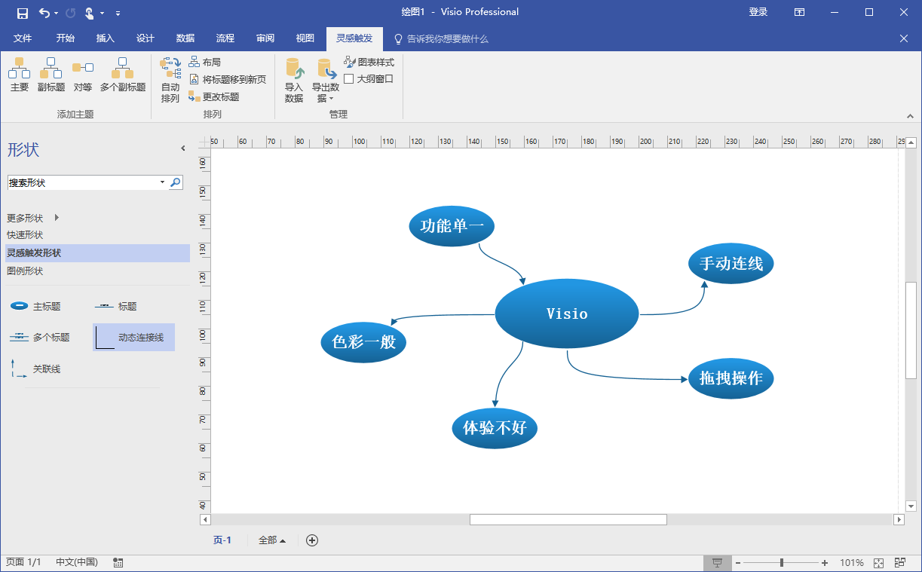Click the 中文(中国) language indicator
Viewport: 922px width, 572px height.
(x=77, y=563)
